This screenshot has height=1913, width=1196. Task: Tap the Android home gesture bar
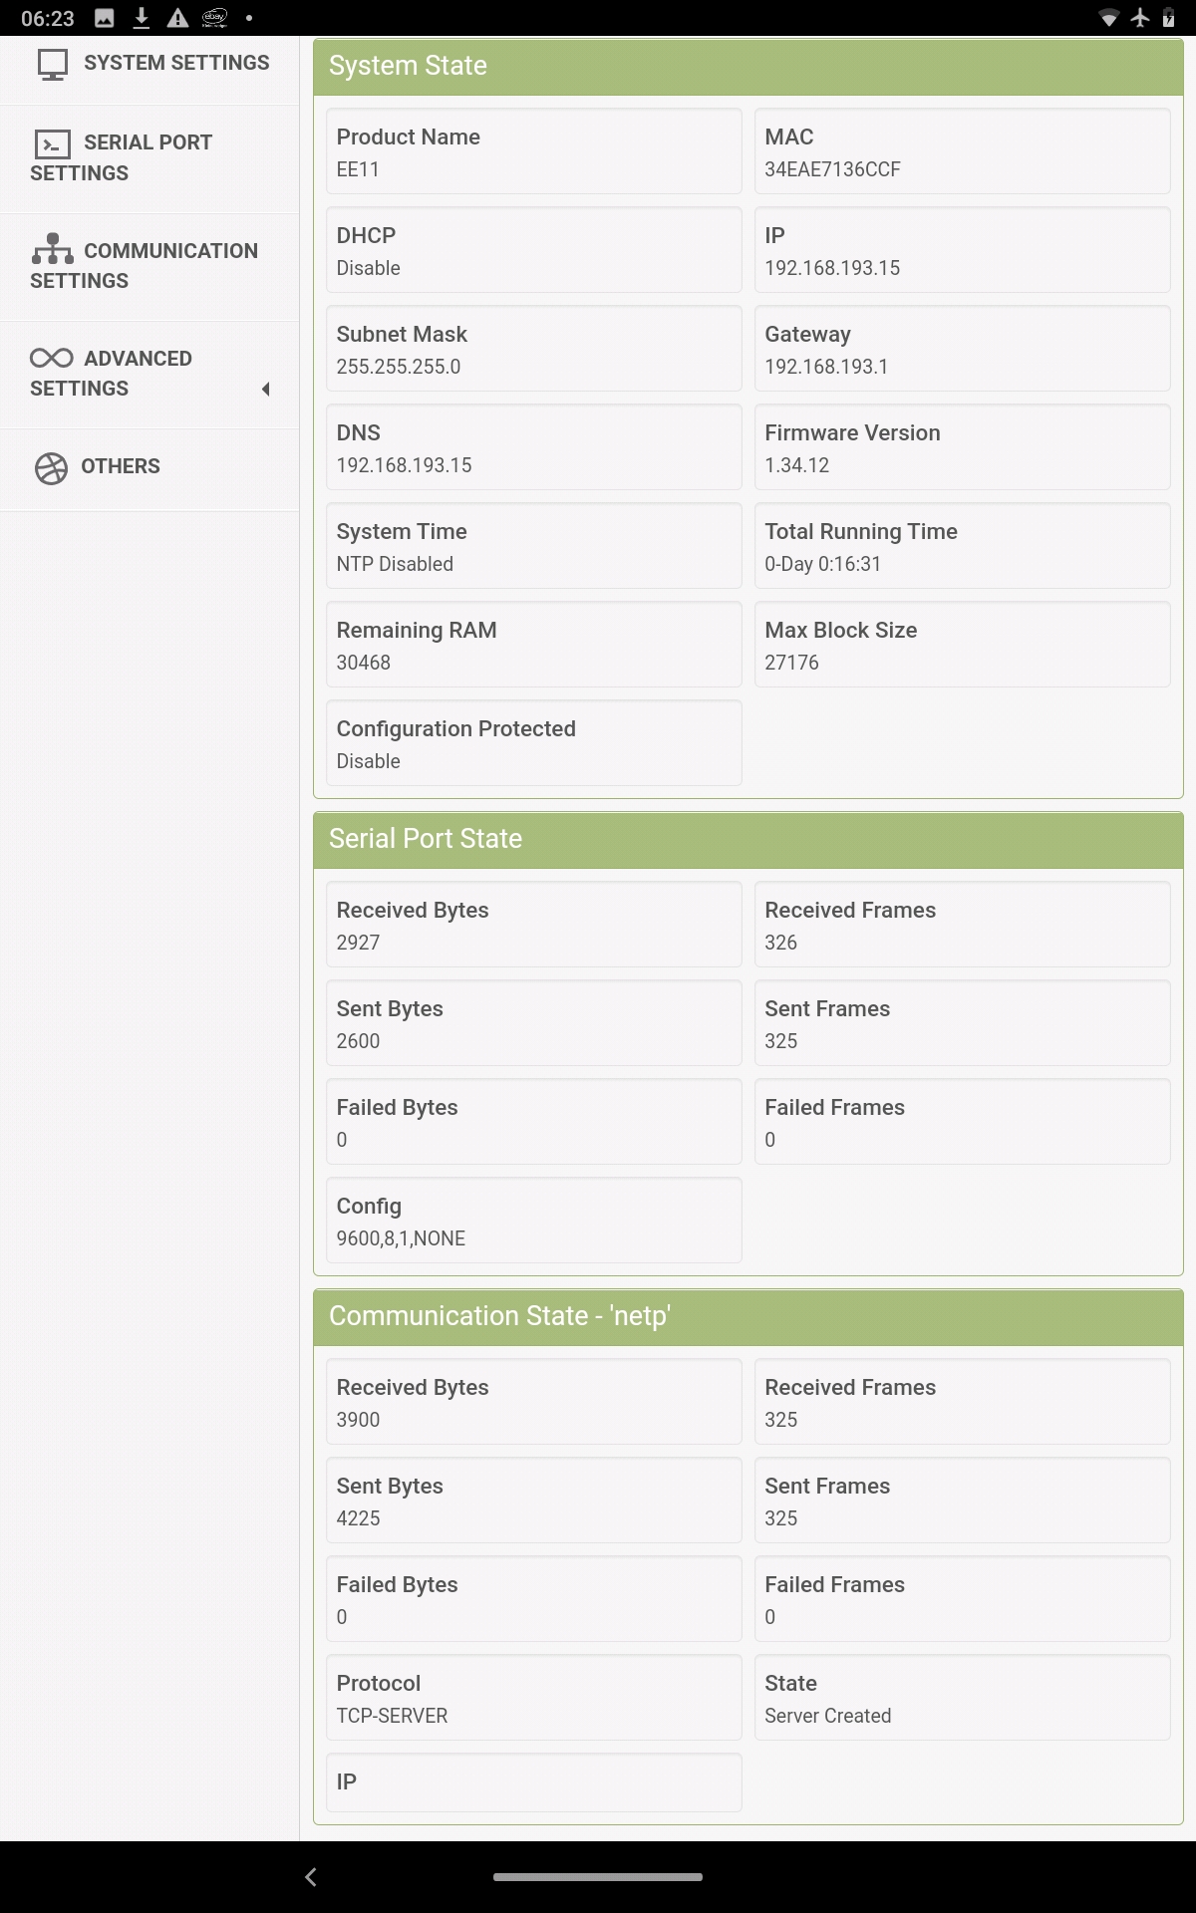[x=598, y=1877]
